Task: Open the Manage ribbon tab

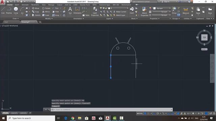Action: pyautogui.click(x=51, y=5)
